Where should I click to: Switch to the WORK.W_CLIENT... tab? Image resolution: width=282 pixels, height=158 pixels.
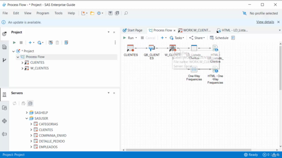coord(194,30)
